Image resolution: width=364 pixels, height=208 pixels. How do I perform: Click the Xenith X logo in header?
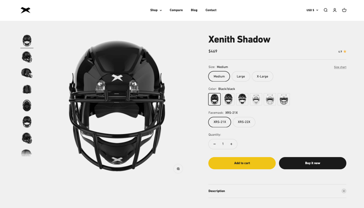point(25,10)
